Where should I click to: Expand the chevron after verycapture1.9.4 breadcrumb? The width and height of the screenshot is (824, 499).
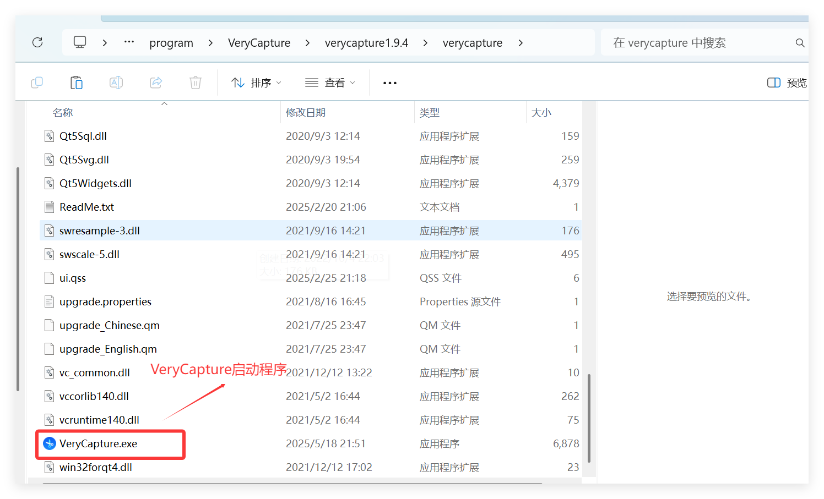(425, 43)
